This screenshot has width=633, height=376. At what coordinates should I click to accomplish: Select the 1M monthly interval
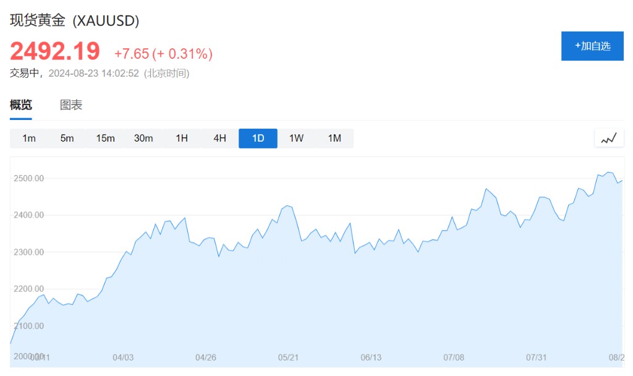(x=334, y=139)
